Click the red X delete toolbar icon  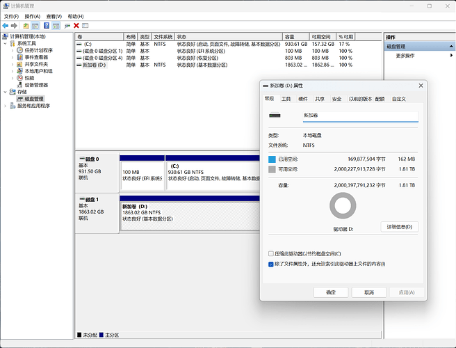click(76, 26)
